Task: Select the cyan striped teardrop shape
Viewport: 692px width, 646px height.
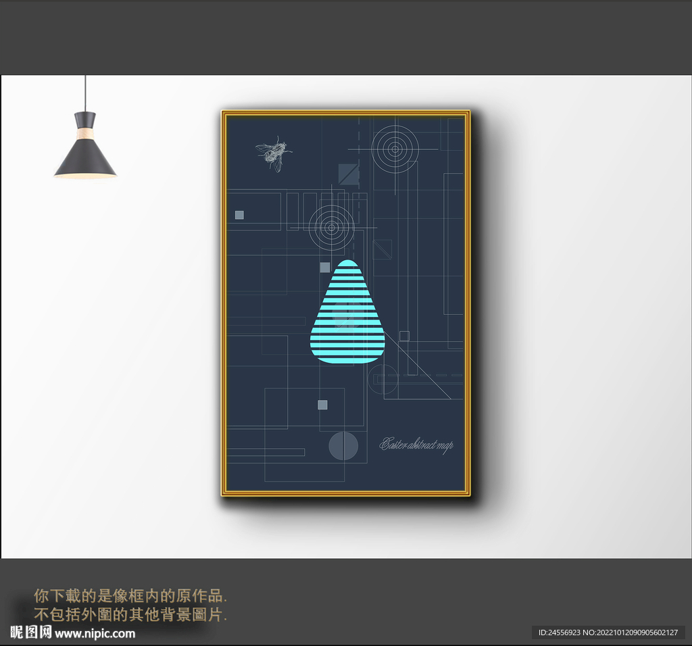Action: (347, 311)
